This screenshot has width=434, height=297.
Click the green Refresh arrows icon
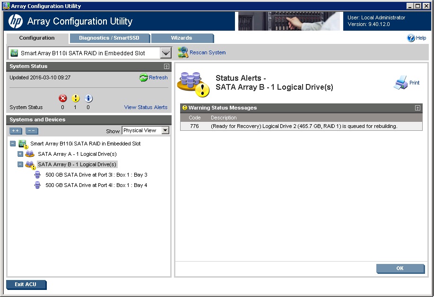(143, 77)
